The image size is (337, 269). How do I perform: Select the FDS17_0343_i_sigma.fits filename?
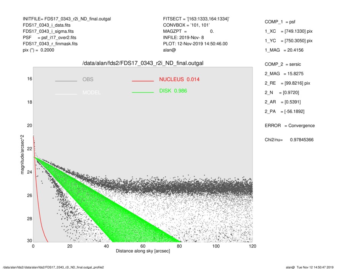point(48,31)
